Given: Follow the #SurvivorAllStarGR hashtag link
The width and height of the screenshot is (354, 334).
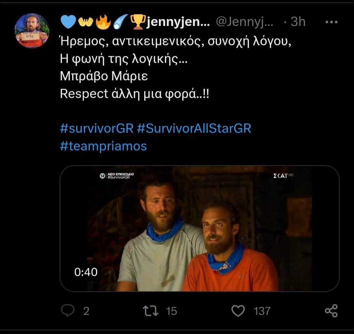Looking at the screenshot, I should point(194,128).
